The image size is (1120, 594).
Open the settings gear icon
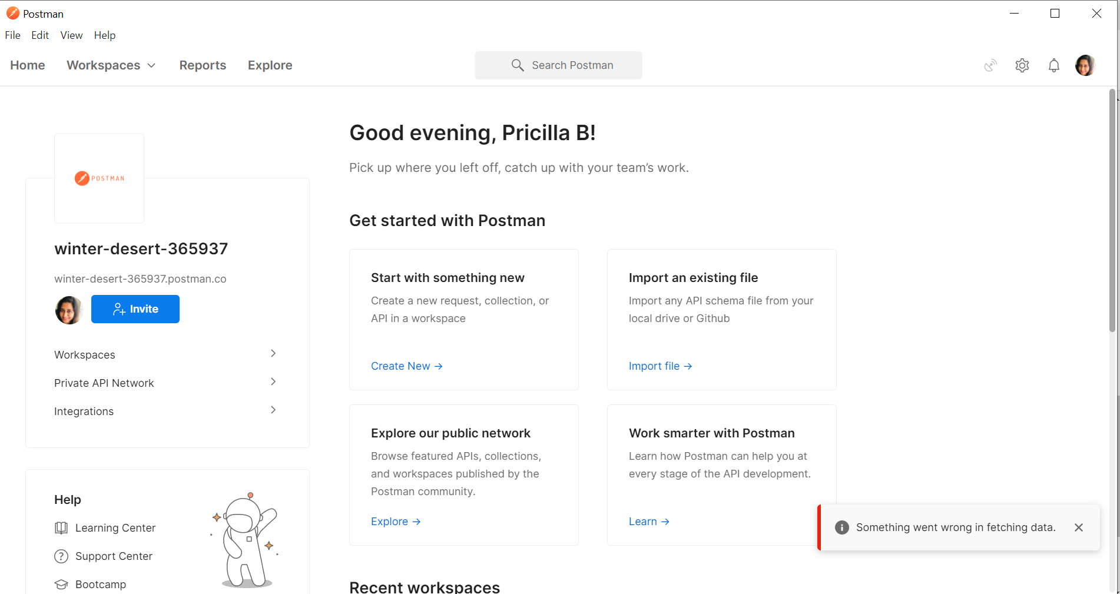point(1022,65)
